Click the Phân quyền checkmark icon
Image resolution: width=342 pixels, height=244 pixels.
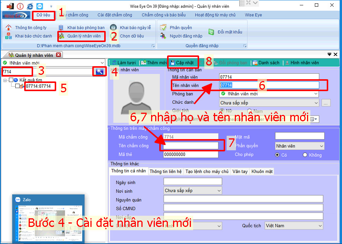click(x=163, y=28)
